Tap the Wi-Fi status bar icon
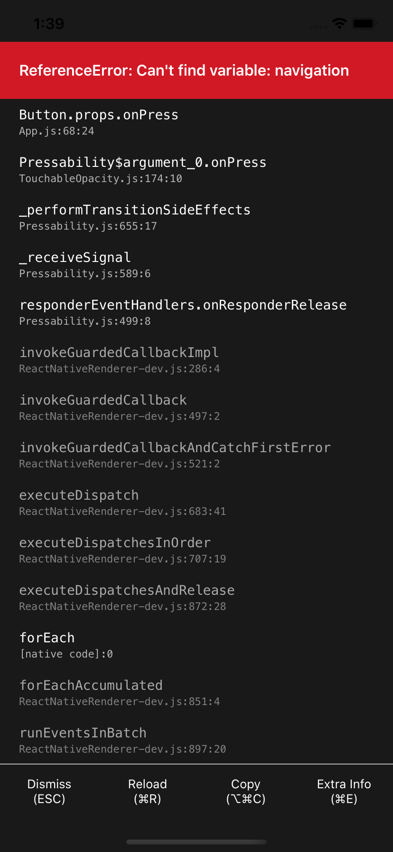393x852 pixels. (x=339, y=23)
